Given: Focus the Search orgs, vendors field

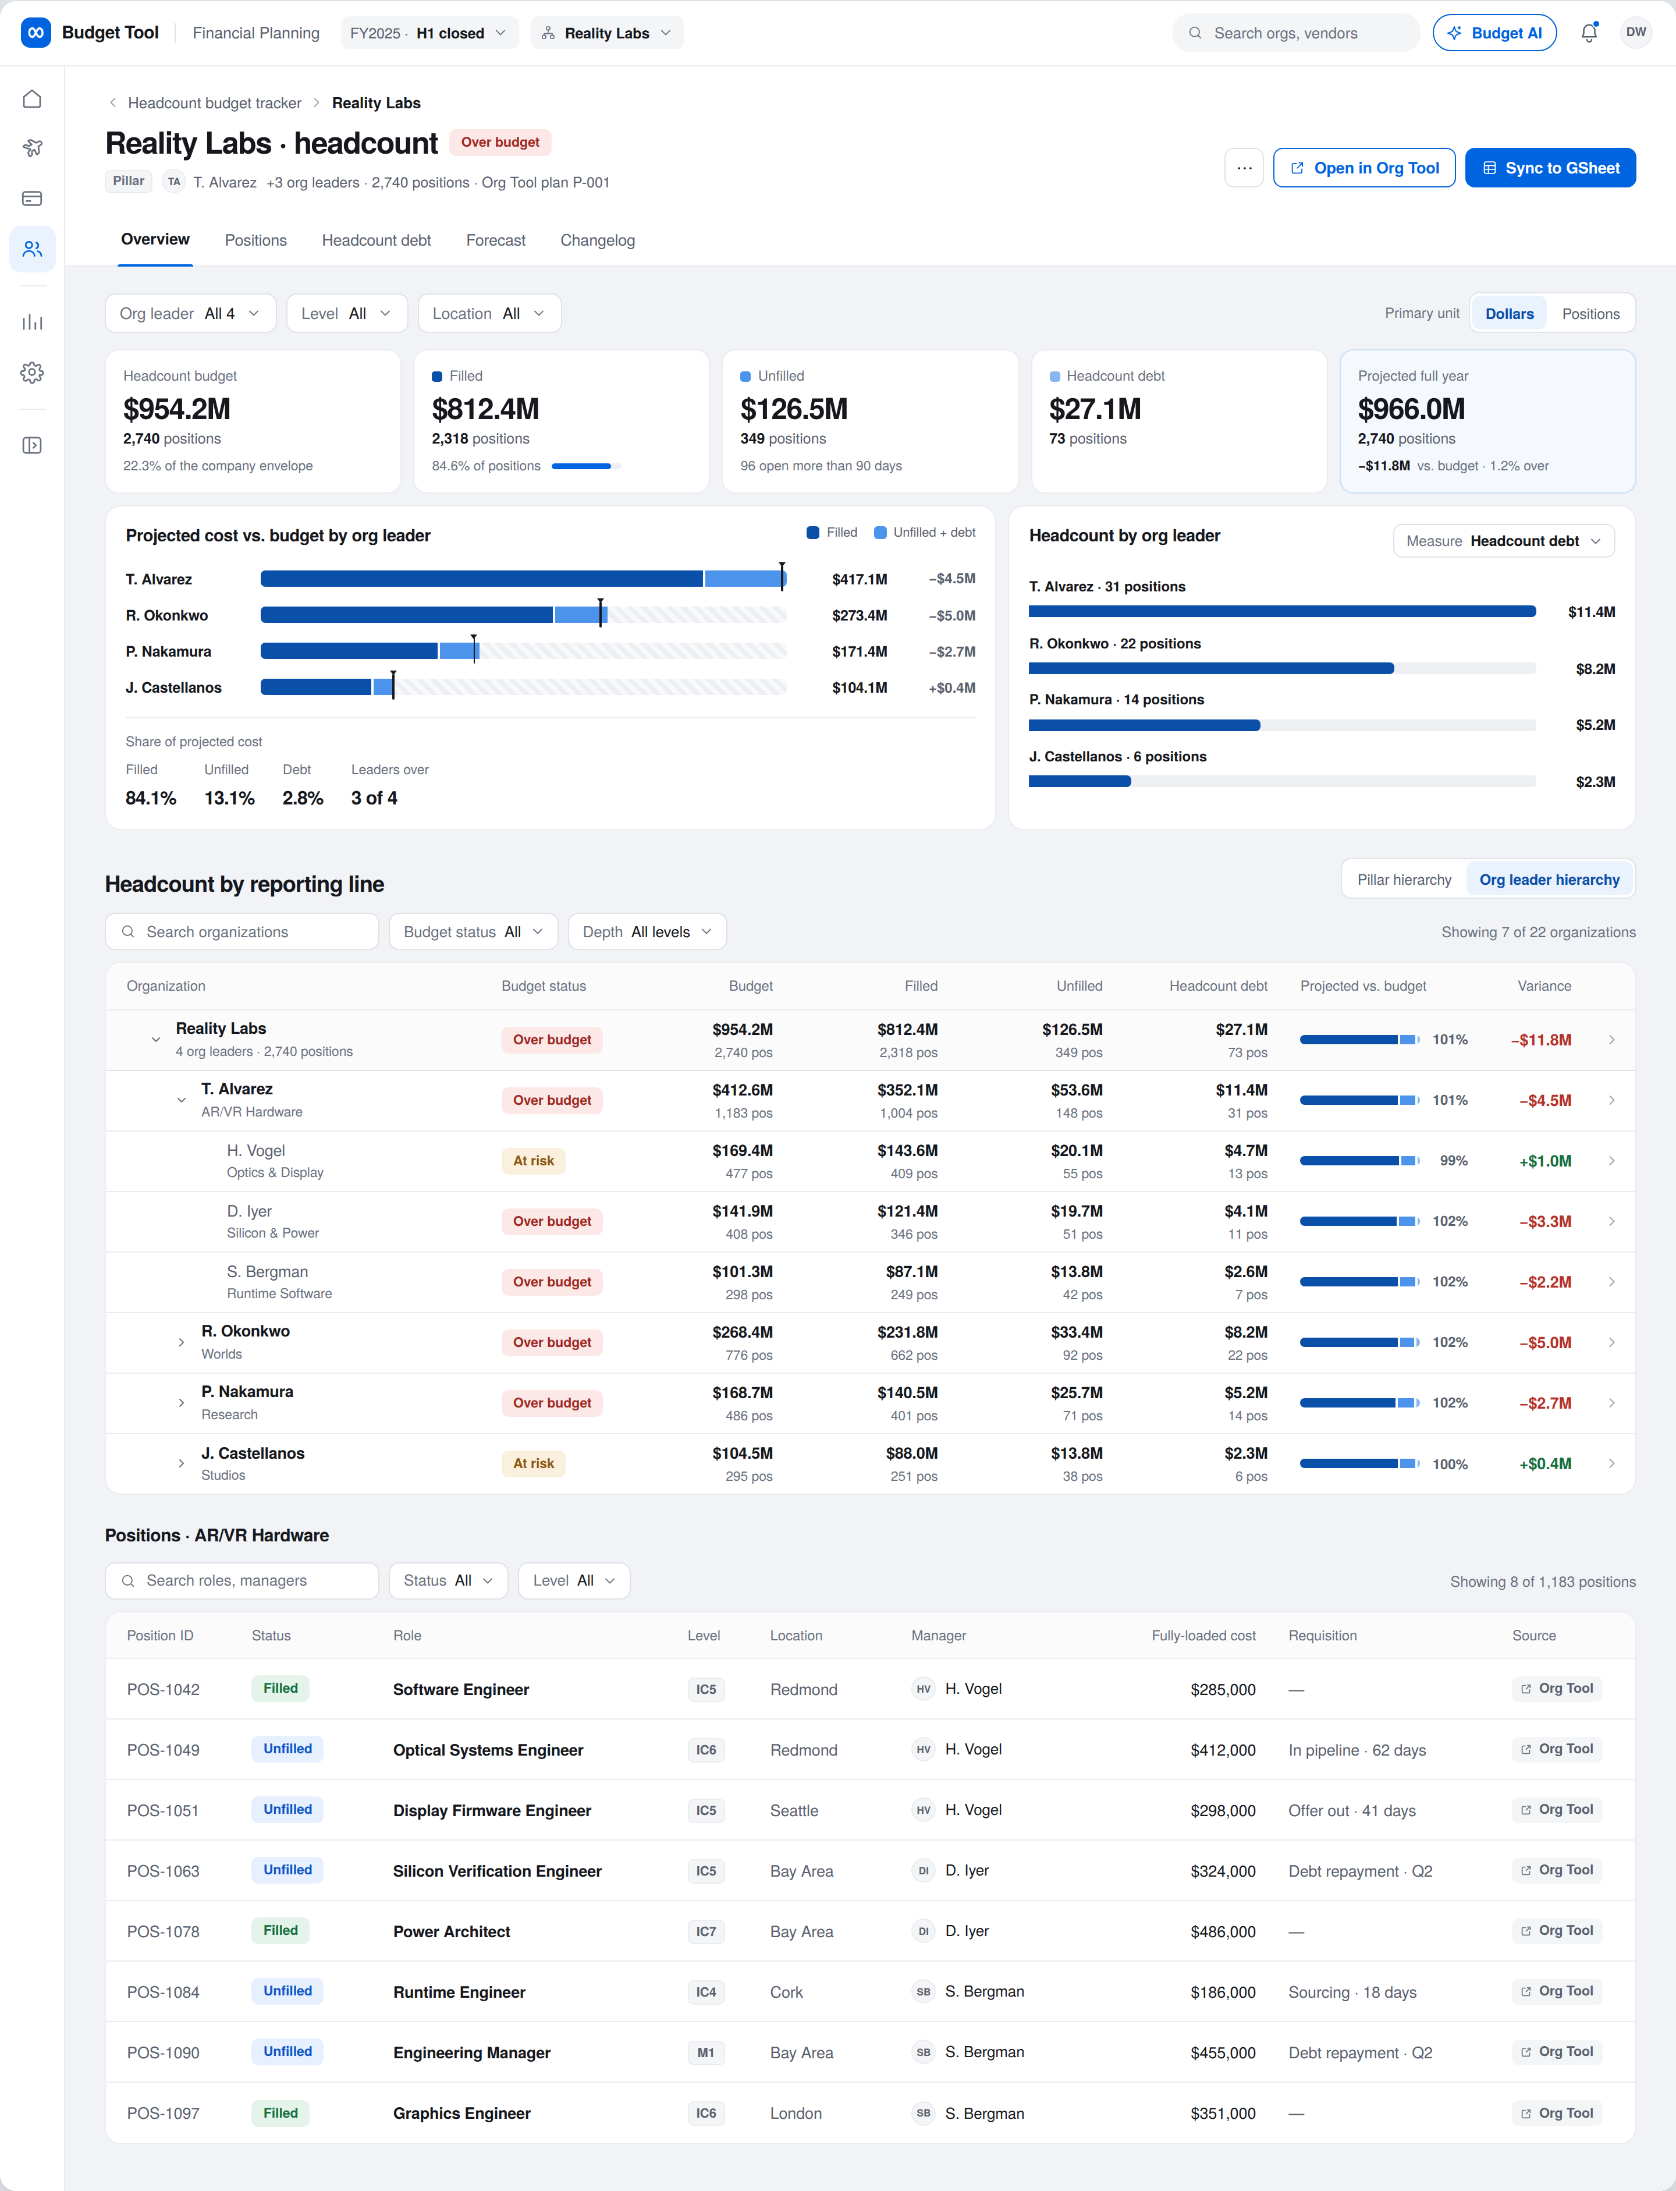Looking at the screenshot, I should pyautogui.click(x=1296, y=33).
